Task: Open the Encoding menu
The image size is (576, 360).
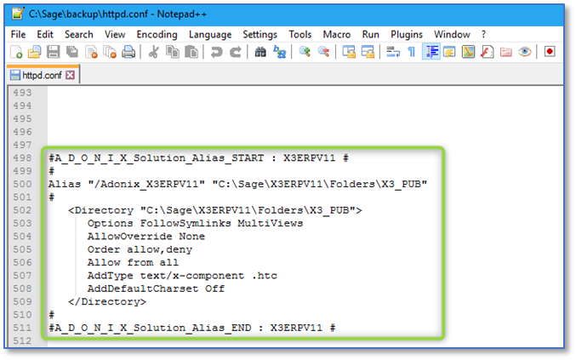Action: pos(157,34)
